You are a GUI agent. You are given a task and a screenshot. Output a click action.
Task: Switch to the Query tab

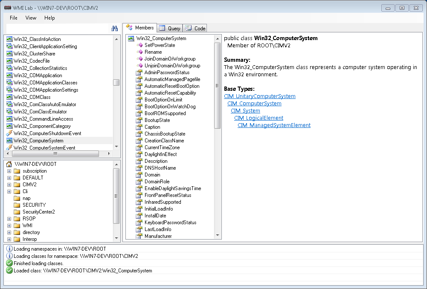[170, 28]
